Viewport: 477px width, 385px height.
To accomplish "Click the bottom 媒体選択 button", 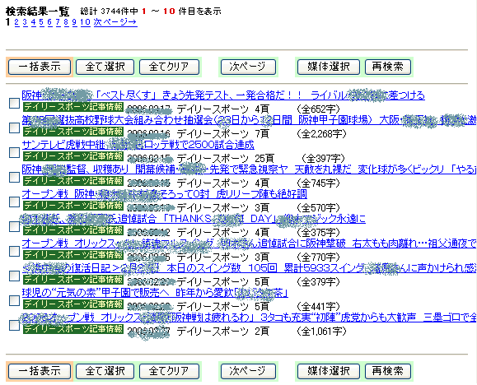I will click(x=329, y=371).
